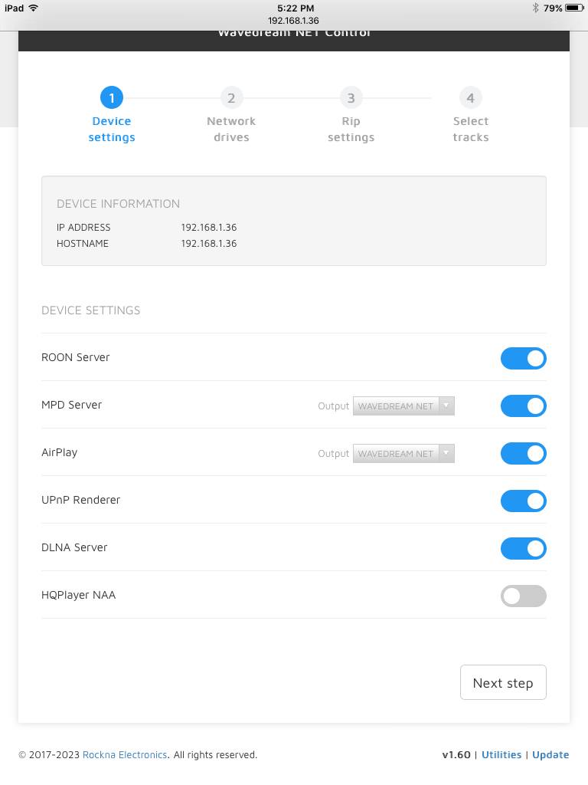This screenshot has width=588, height=785.
Task: Tap the Bluetooth status icon
Action: tap(535, 8)
